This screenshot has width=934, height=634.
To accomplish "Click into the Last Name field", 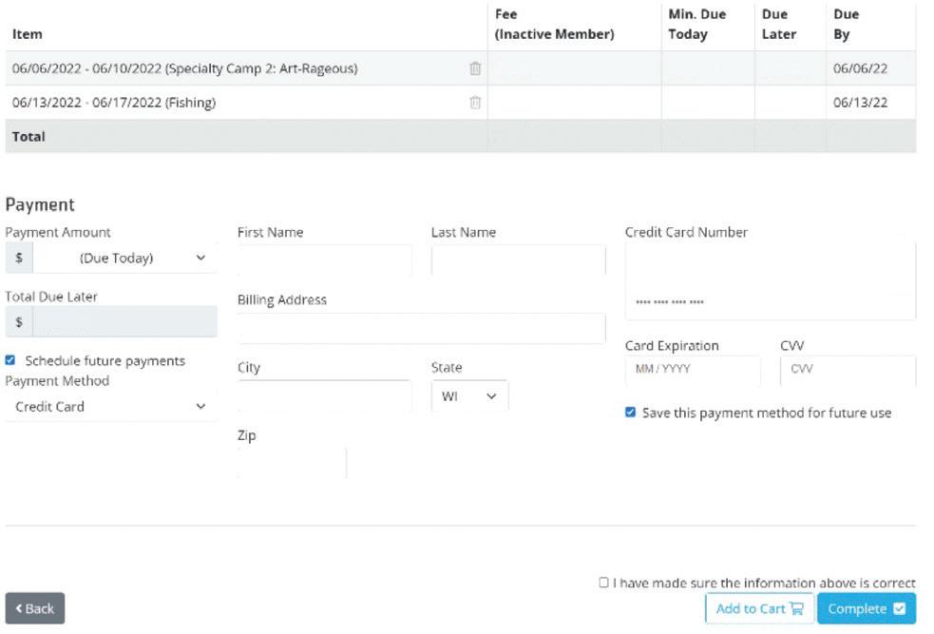I will coord(518,260).
